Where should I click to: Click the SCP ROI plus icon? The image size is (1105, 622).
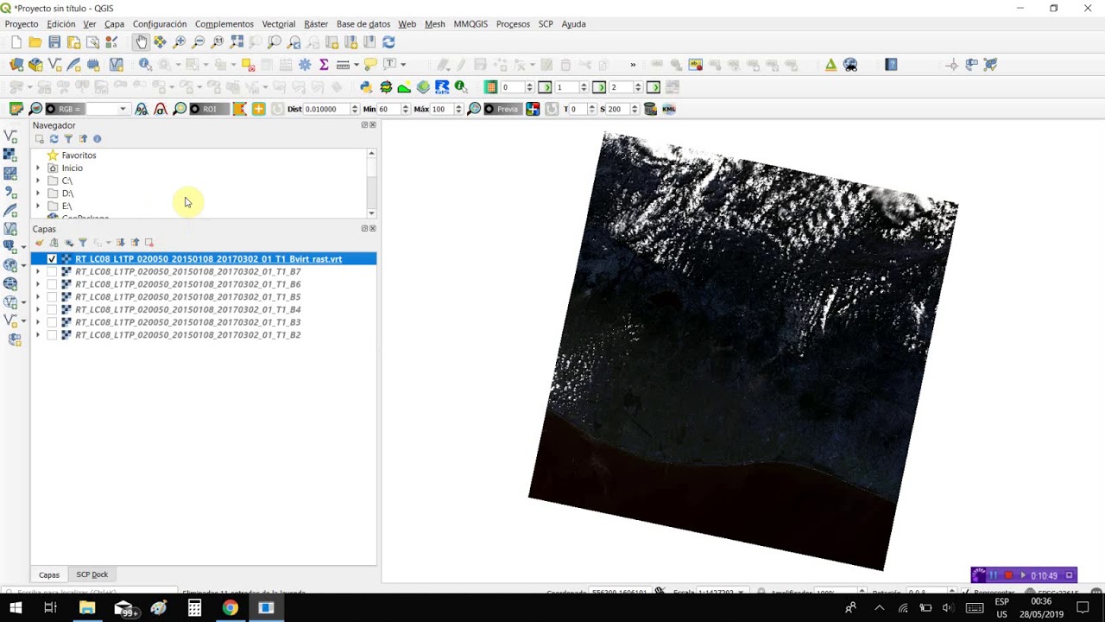(x=258, y=109)
